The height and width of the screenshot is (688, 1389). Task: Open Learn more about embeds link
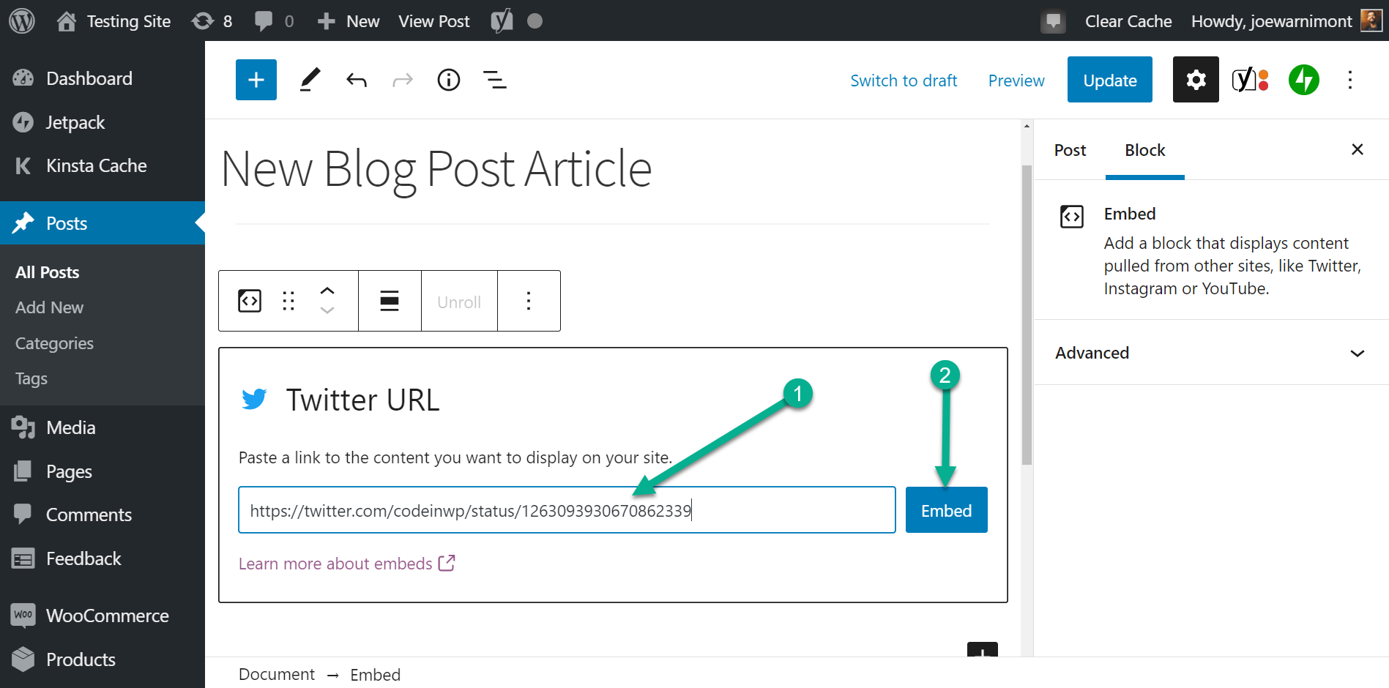coord(337,564)
